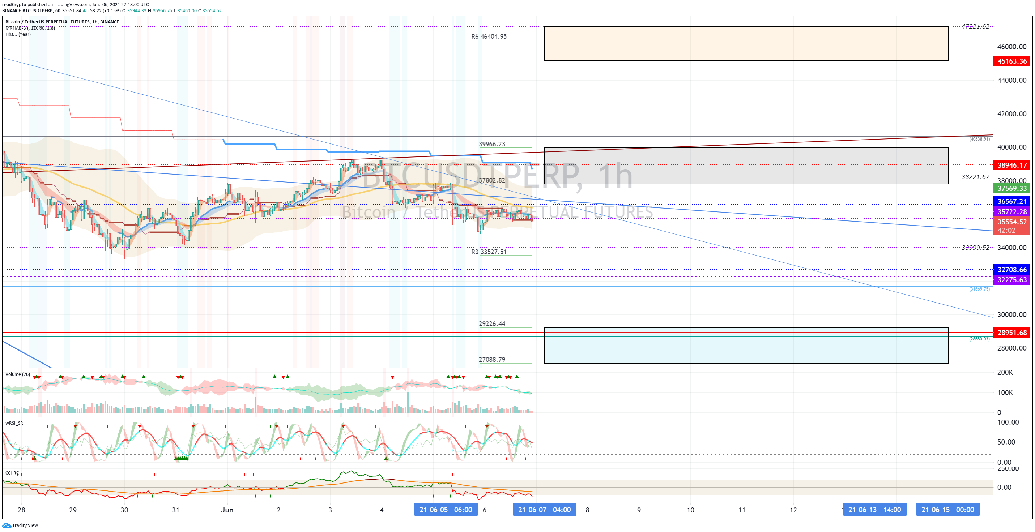1035x532 pixels.
Task: Click the 27088.79 pivot level label
Action: 492,359
